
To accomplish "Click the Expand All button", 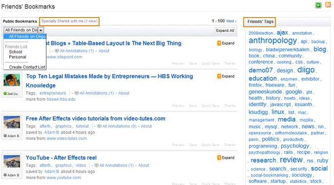I will tap(225, 31).
